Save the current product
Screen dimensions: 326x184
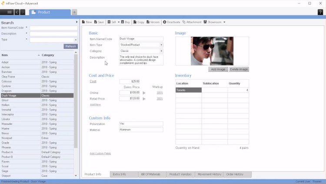point(99,22)
